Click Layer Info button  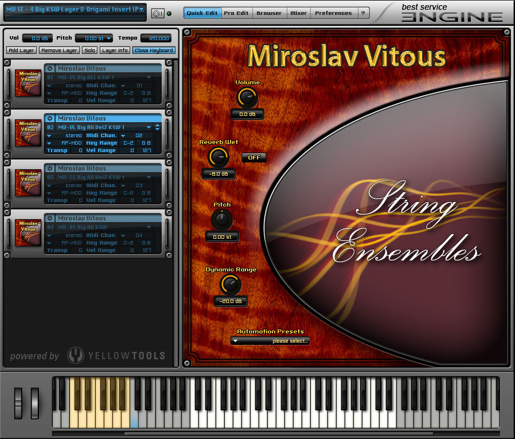pos(115,50)
